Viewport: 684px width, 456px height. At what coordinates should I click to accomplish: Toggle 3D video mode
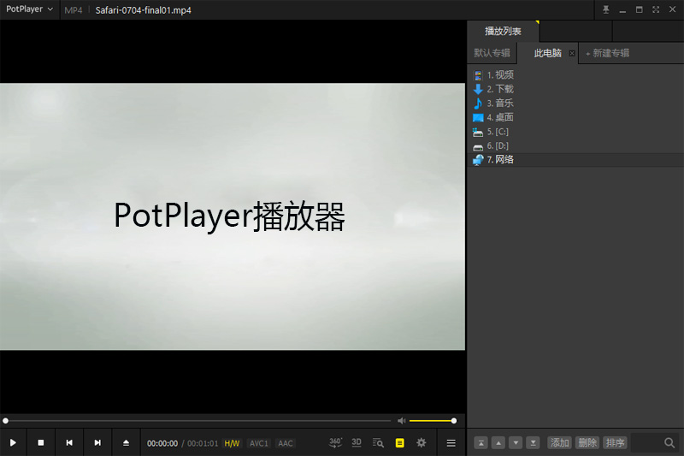tap(357, 442)
